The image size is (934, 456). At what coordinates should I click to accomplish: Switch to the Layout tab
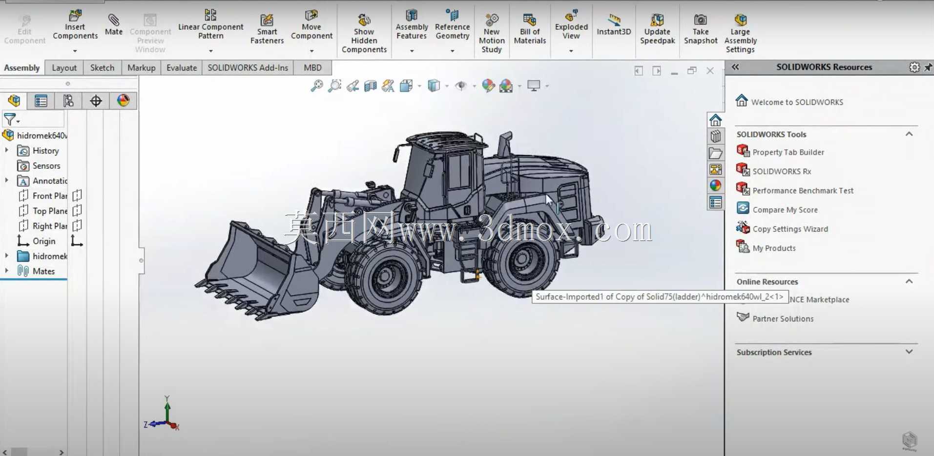coord(64,68)
